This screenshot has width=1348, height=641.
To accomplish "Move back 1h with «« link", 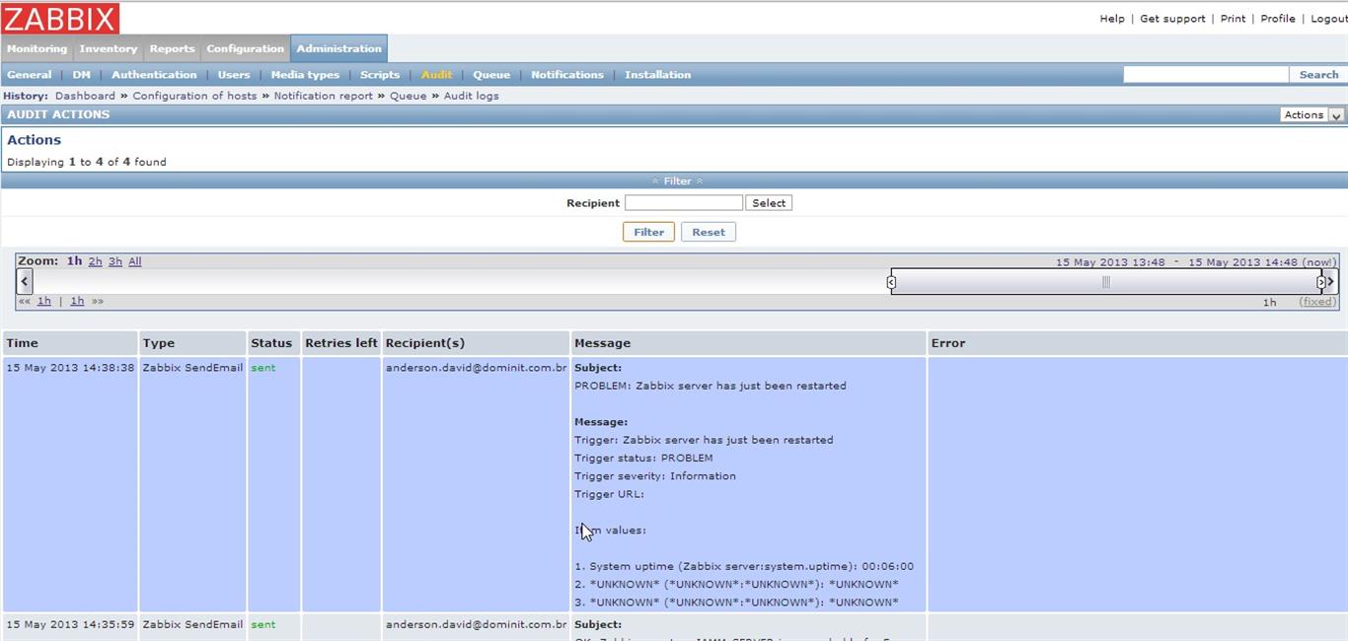I will 44,301.
